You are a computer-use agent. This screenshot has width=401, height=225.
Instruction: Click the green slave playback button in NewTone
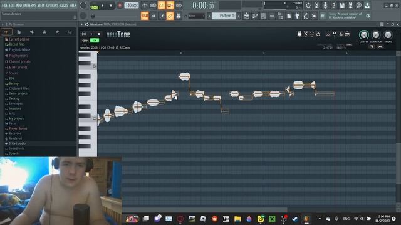coord(95,41)
